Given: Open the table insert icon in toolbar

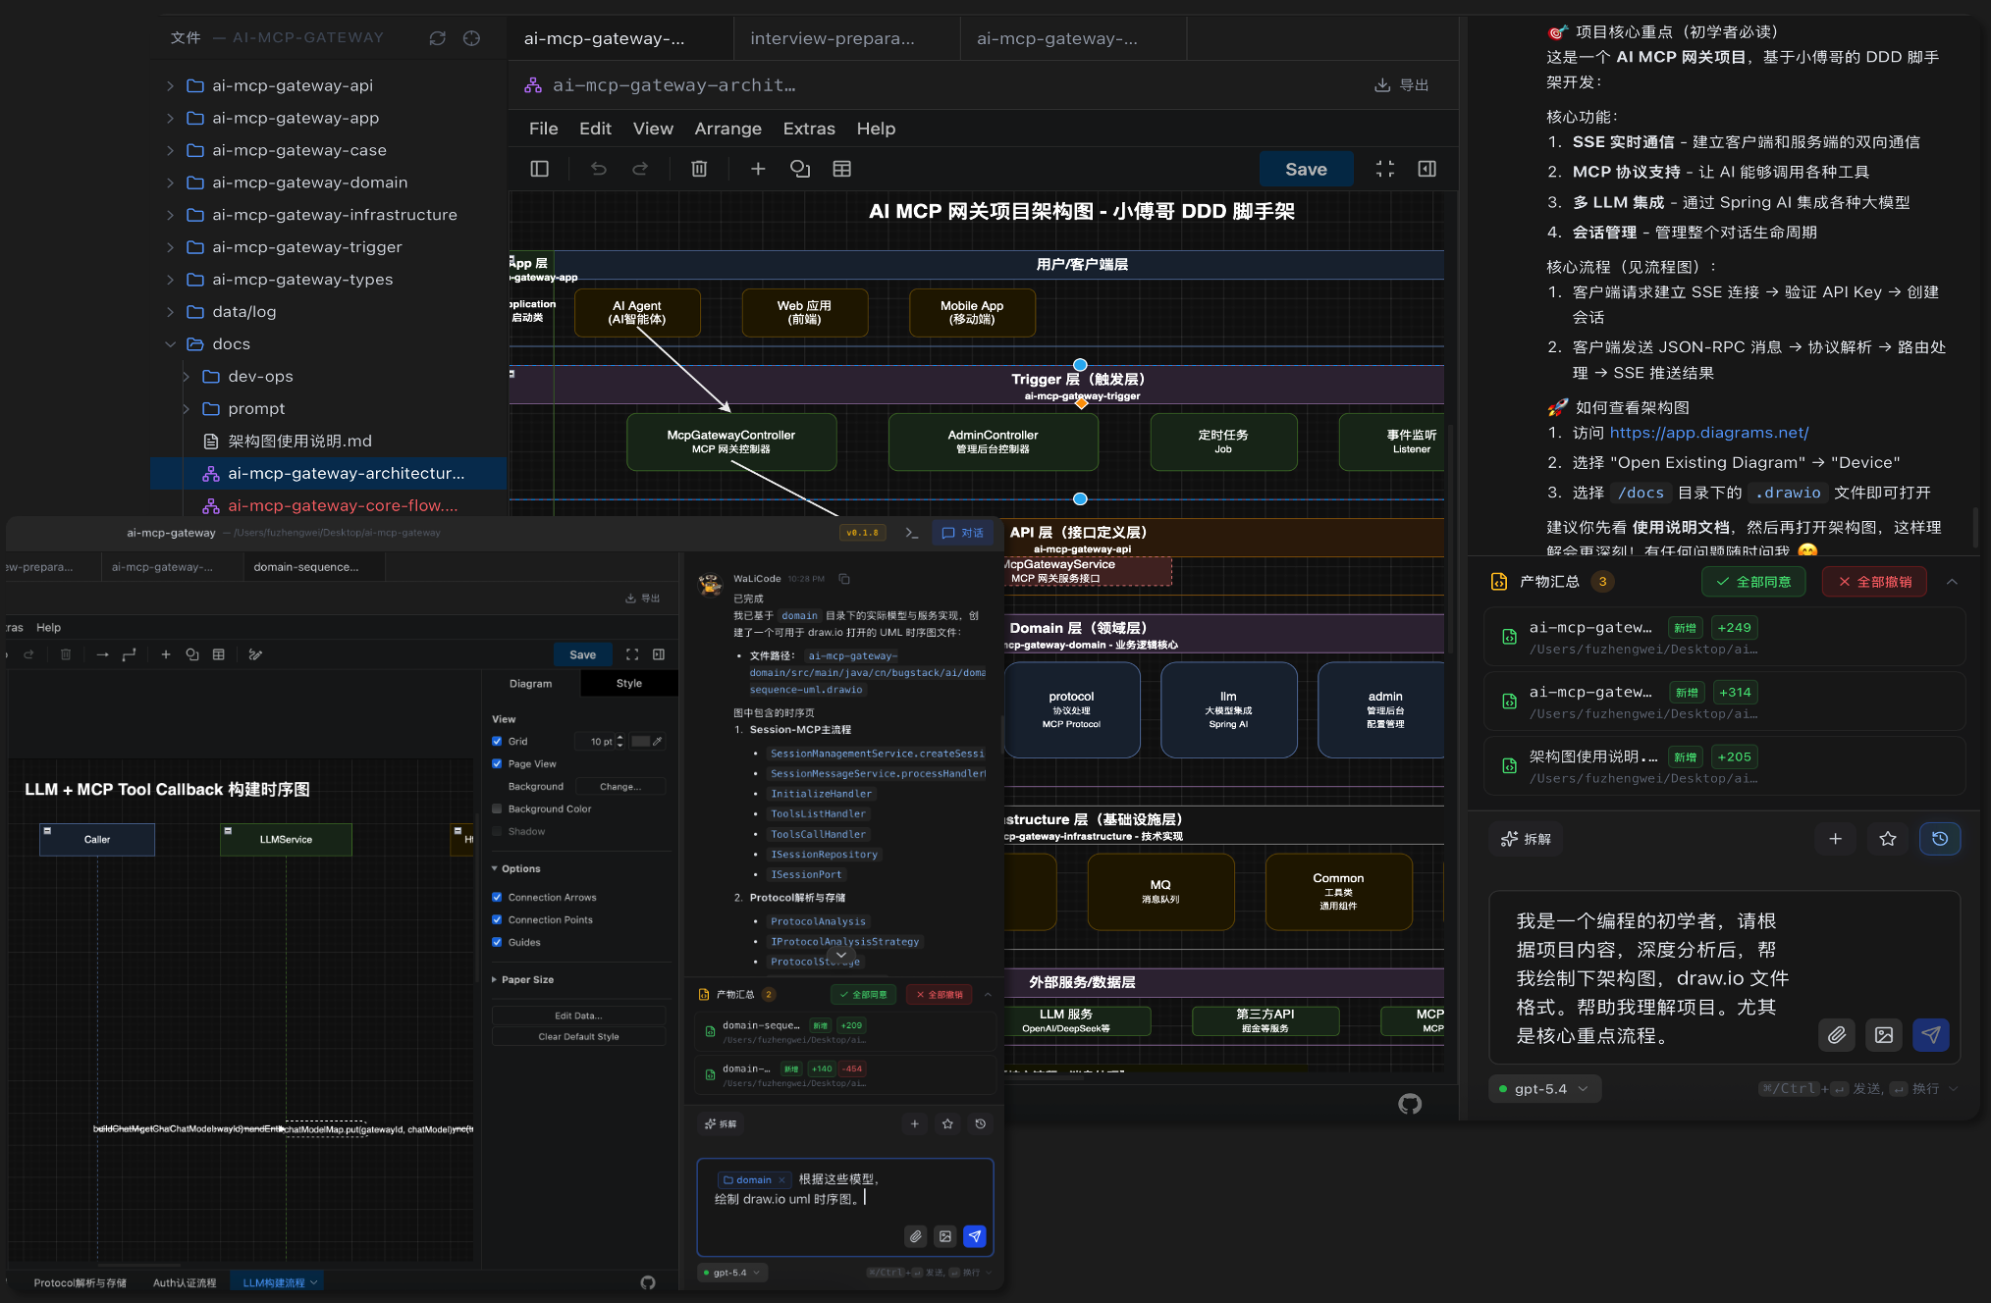Looking at the screenshot, I should tap(841, 169).
